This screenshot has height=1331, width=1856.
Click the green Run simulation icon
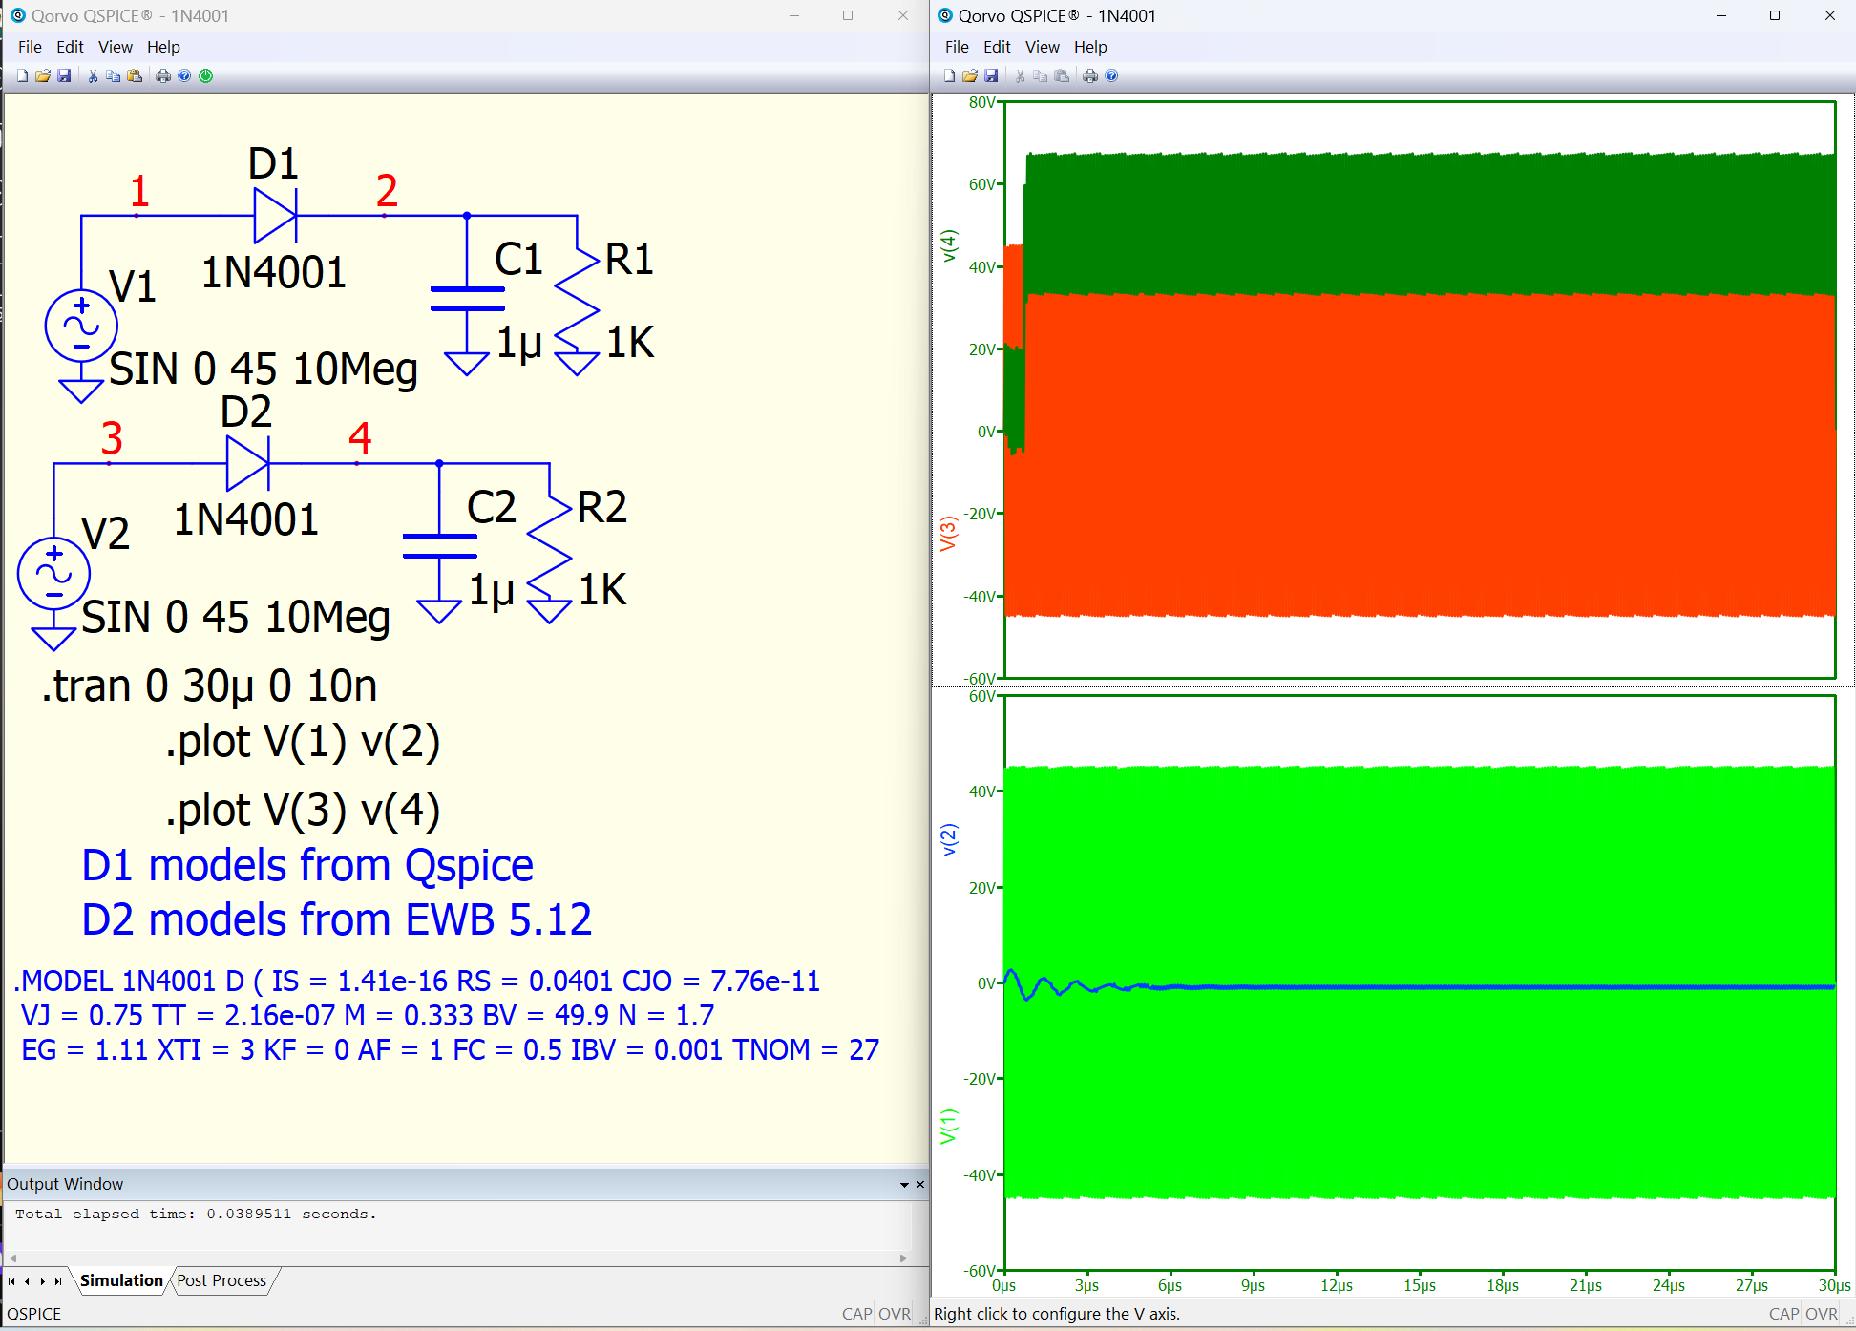coord(206,75)
